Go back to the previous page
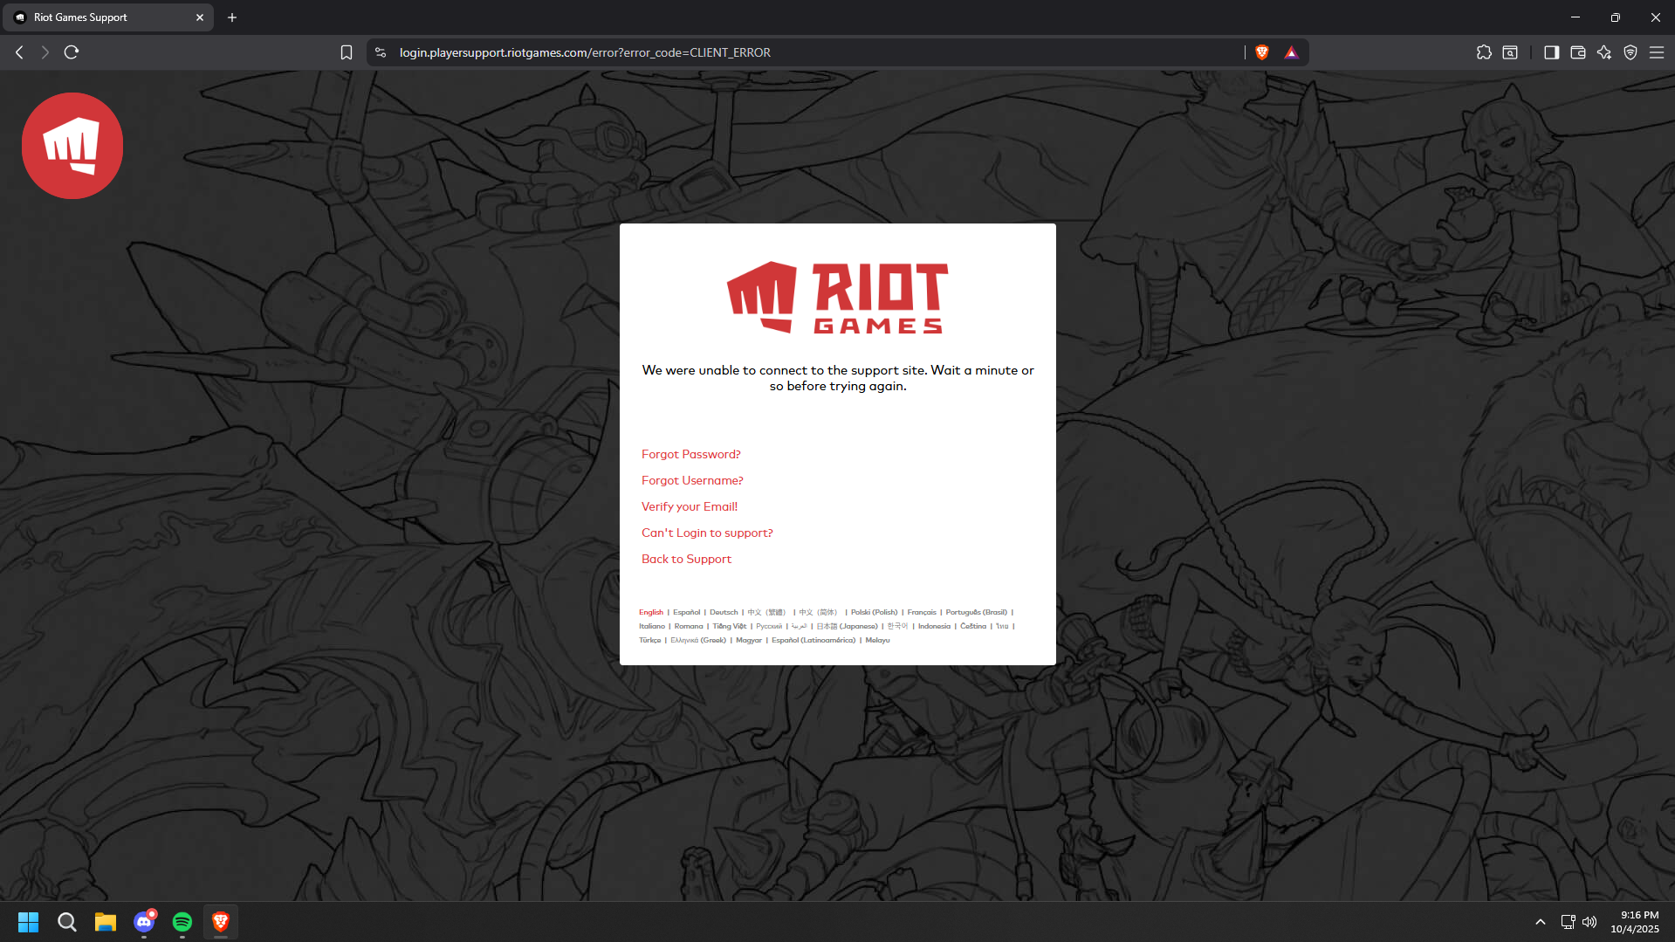Viewport: 1675px width, 942px height. tap(19, 52)
